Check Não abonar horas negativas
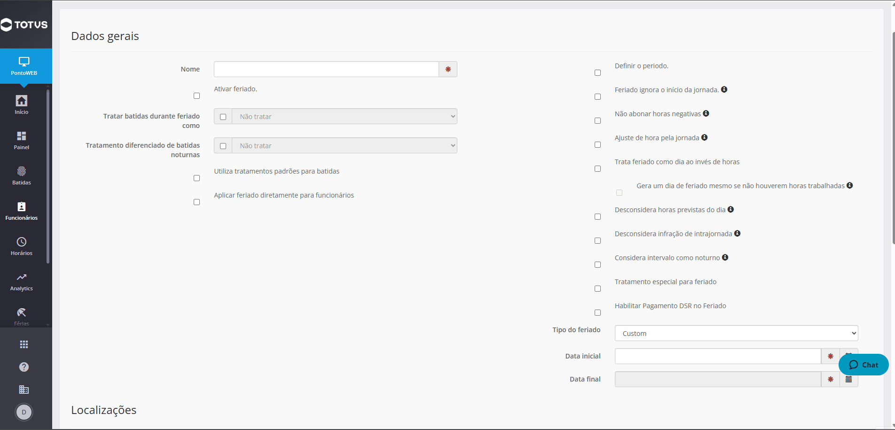The image size is (895, 430). pos(597,121)
